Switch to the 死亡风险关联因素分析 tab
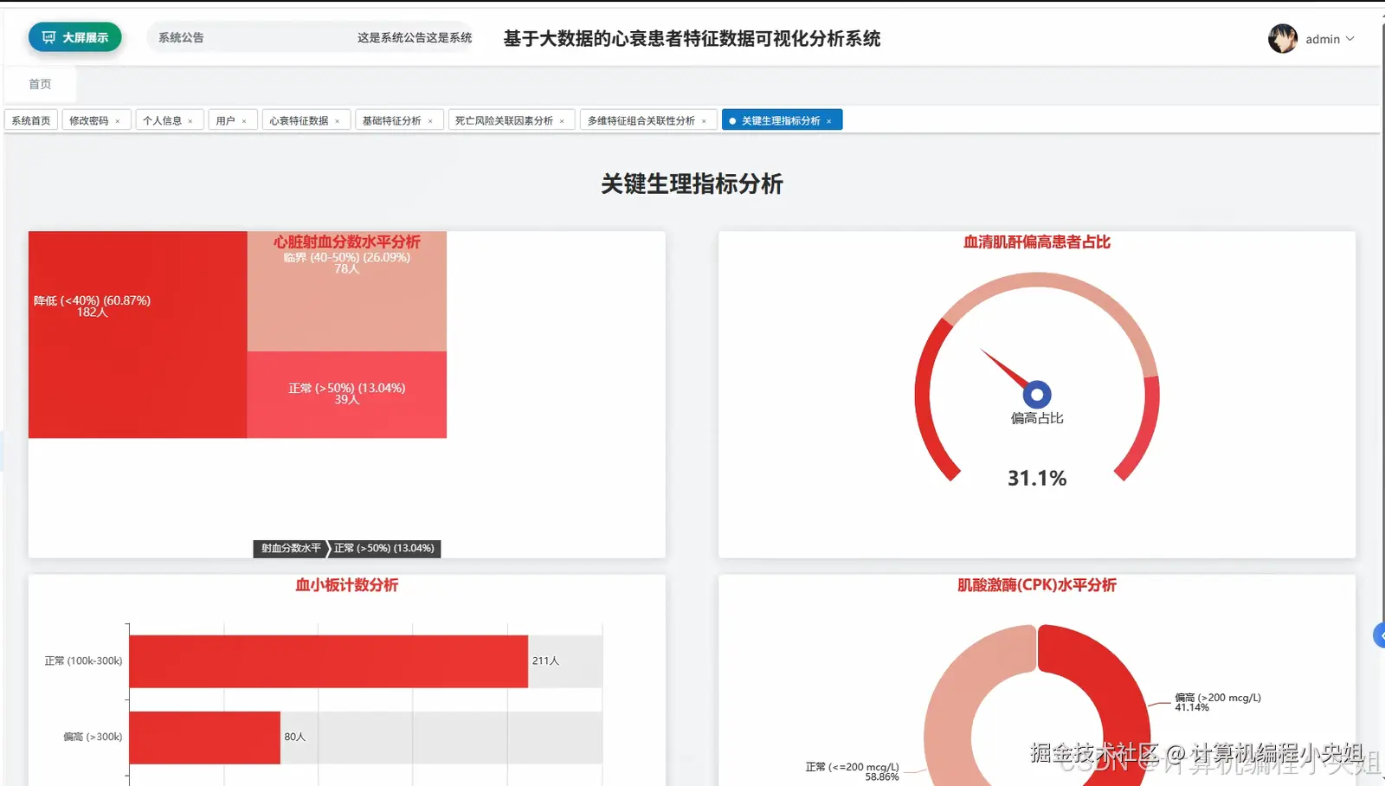 [x=506, y=119]
